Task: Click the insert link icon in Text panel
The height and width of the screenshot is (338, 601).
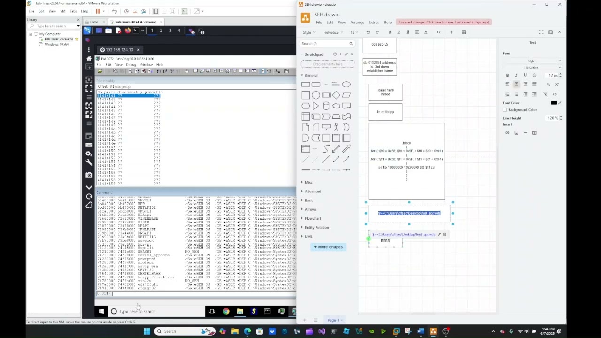Action: pos(507,133)
